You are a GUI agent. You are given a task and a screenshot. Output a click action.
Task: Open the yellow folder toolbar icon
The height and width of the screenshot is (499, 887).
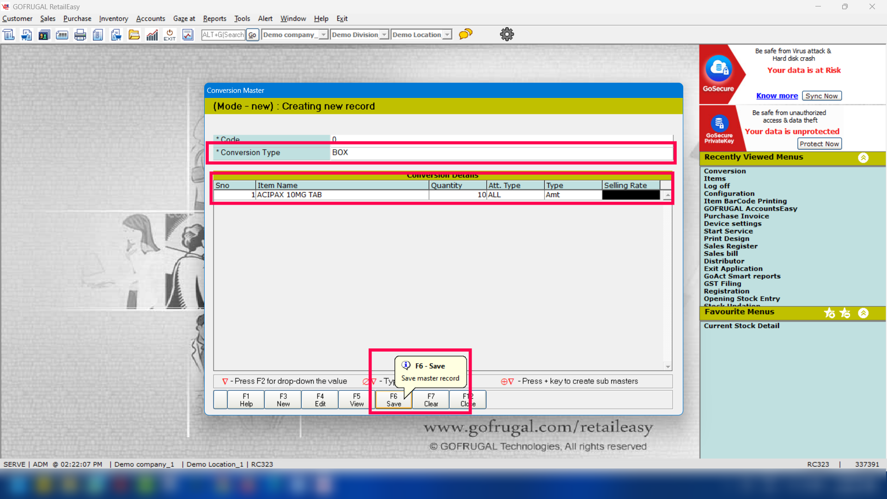coord(134,35)
